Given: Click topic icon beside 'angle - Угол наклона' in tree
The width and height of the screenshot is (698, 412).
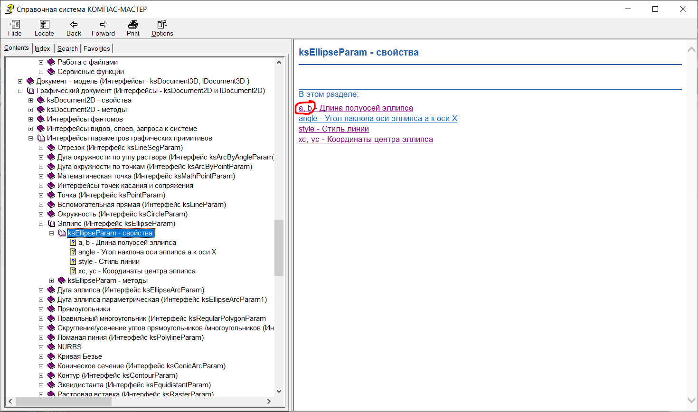Looking at the screenshot, I should 73,252.
